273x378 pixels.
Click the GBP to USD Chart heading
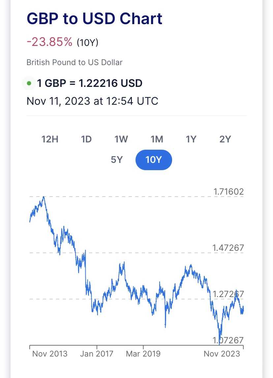pos(95,19)
